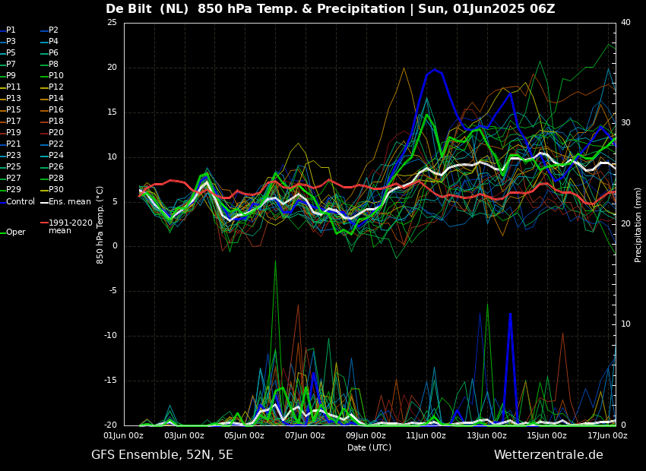Click the 25 temperature axis value

[112, 23]
